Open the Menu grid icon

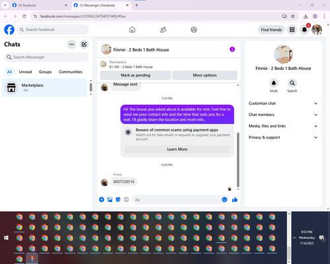292,30
